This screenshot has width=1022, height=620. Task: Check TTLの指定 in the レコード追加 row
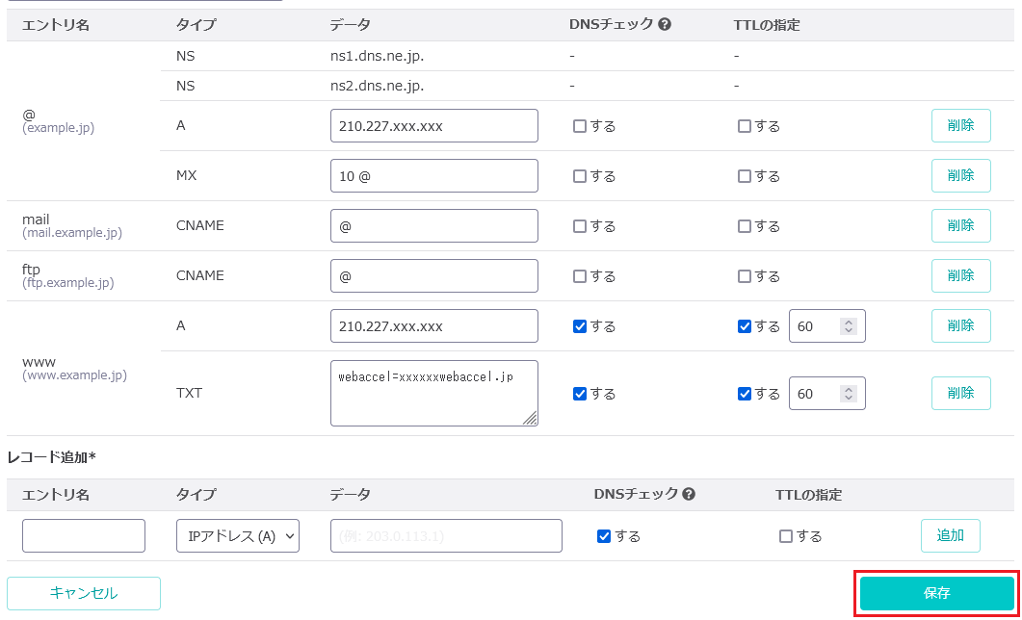pyautogui.click(x=785, y=536)
